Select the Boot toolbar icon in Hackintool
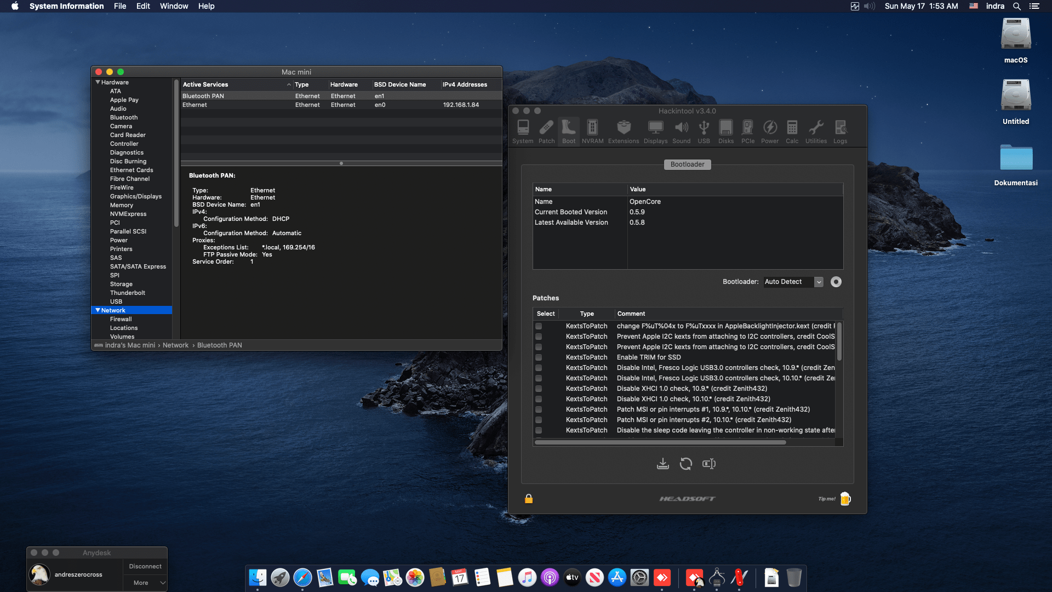The height and width of the screenshot is (592, 1052). coord(569,132)
